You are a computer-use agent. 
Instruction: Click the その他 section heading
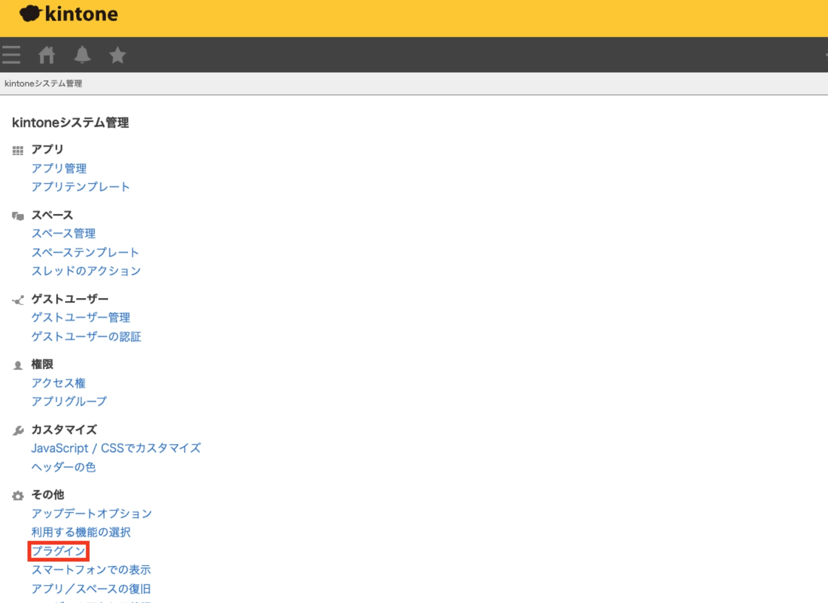point(48,495)
